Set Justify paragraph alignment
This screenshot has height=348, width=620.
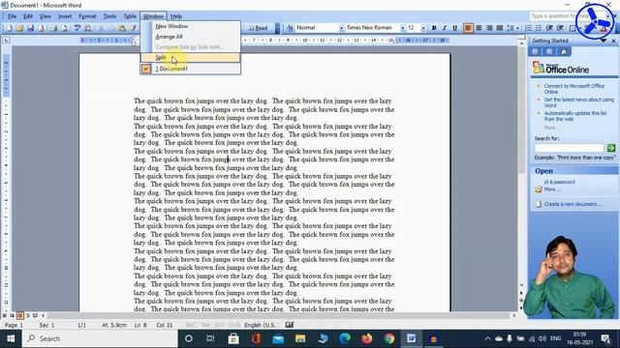coord(500,28)
